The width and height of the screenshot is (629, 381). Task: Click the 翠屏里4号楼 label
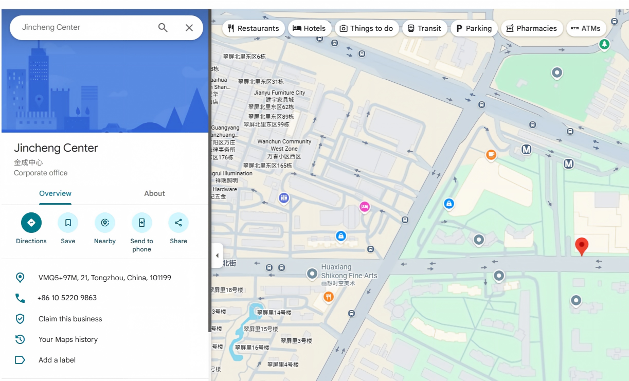pos(283,365)
